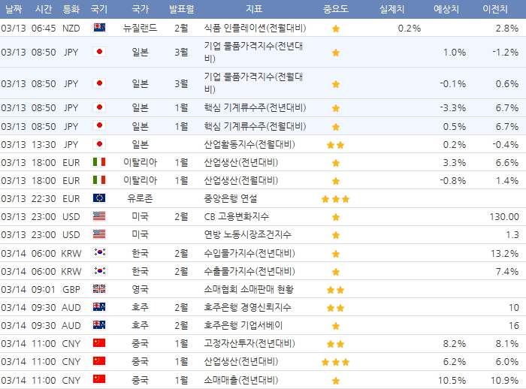Click China flag in 소매매출 row
The height and width of the screenshot is (389, 526).
(99, 379)
